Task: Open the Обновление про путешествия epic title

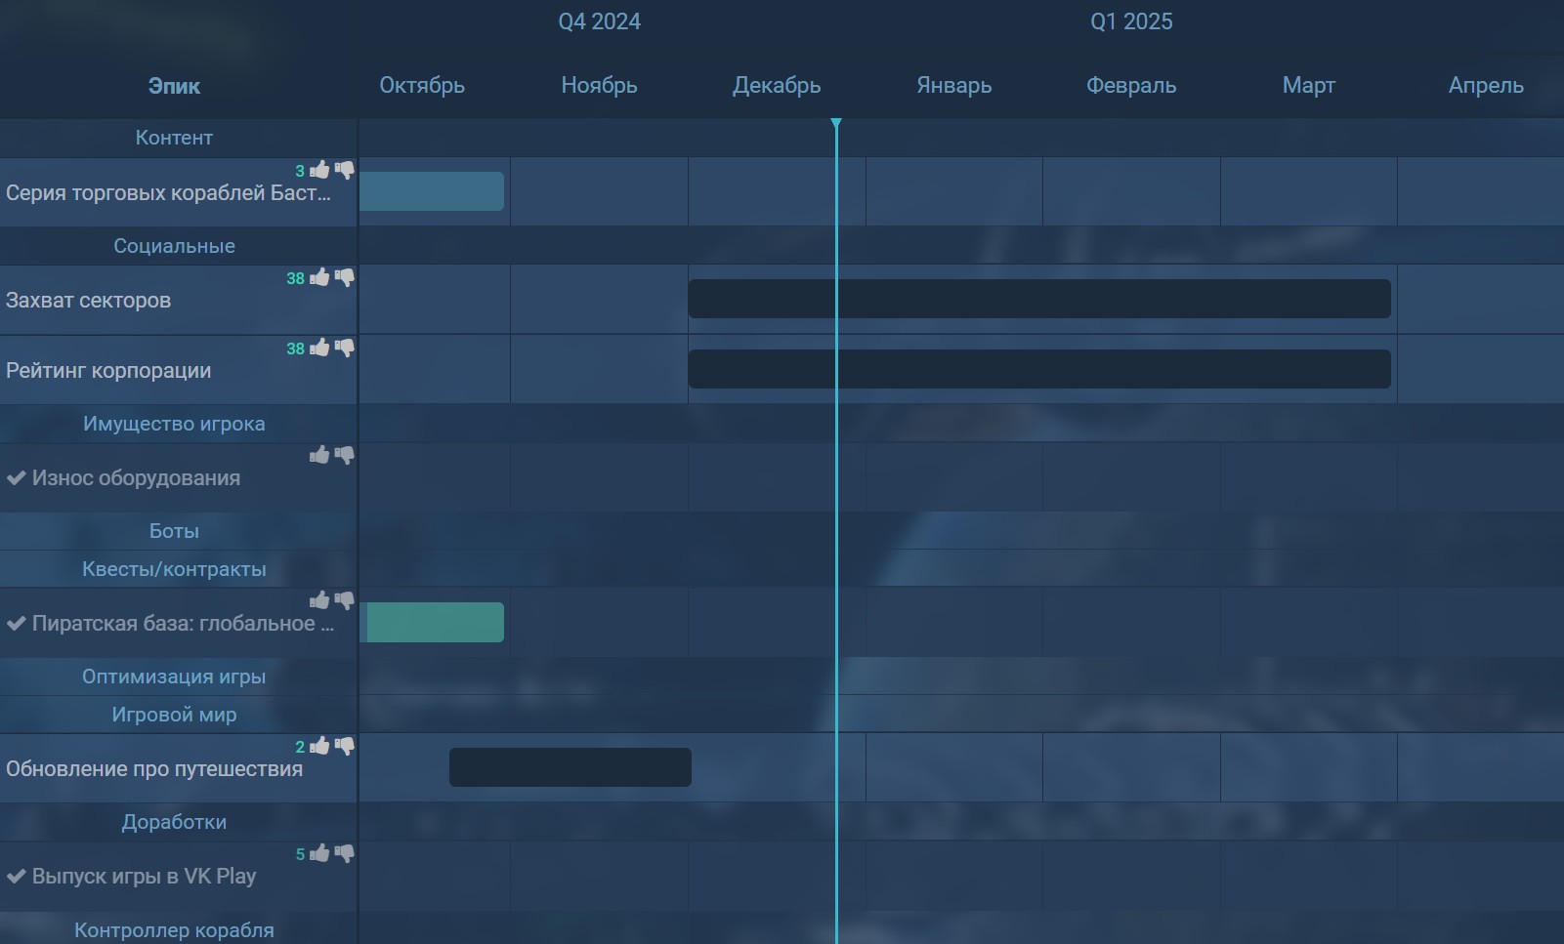Action: [x=154, y=769]
